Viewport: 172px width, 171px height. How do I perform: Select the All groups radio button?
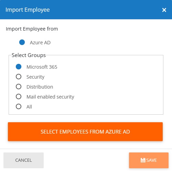(x=19, y=106)
